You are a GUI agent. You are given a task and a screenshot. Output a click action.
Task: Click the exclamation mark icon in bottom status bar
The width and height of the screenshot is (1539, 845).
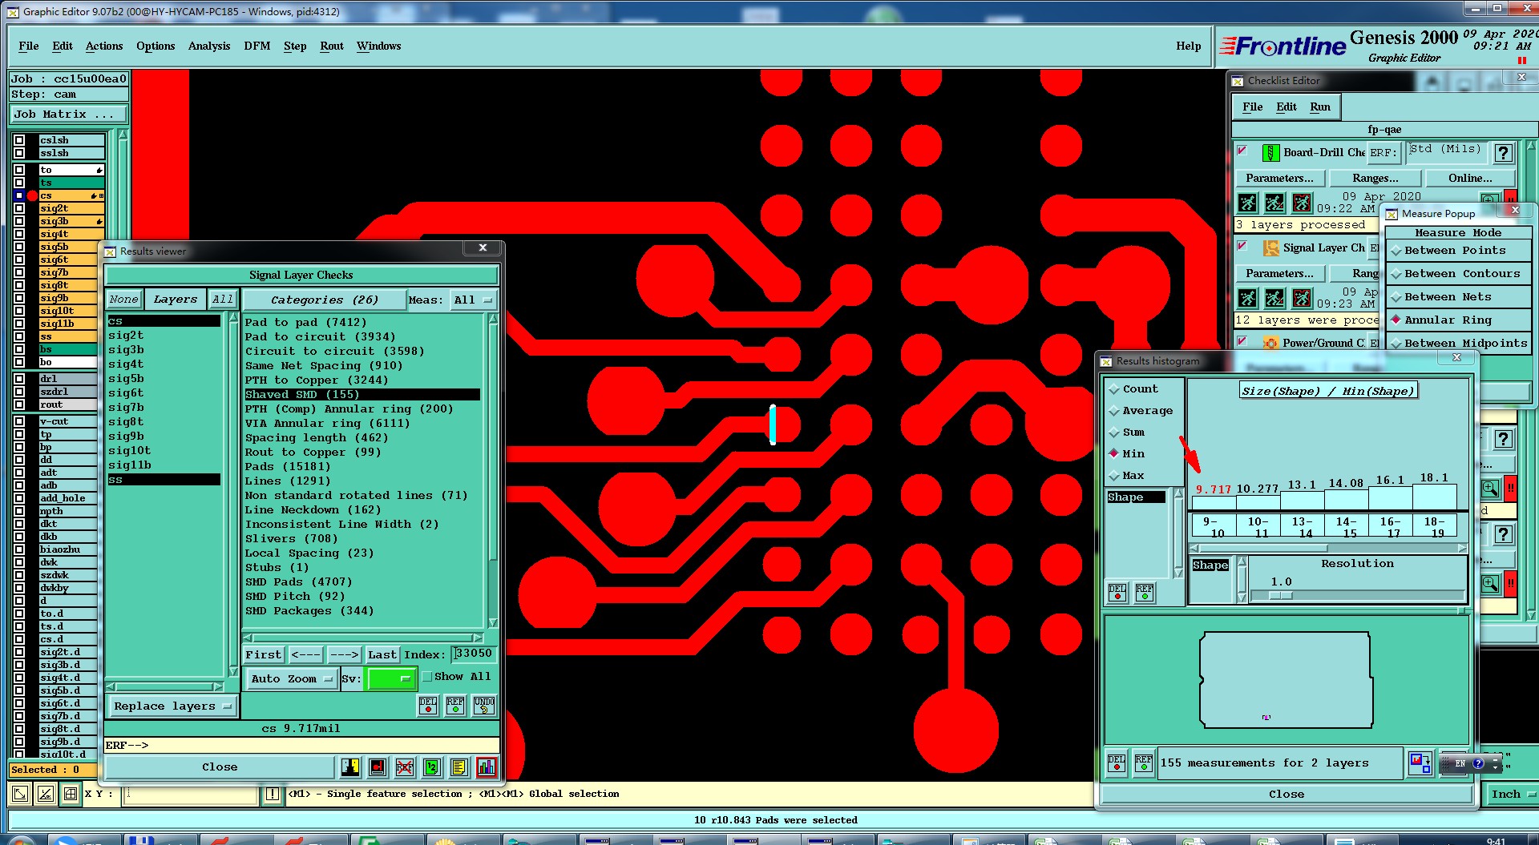tap(273, 794)
